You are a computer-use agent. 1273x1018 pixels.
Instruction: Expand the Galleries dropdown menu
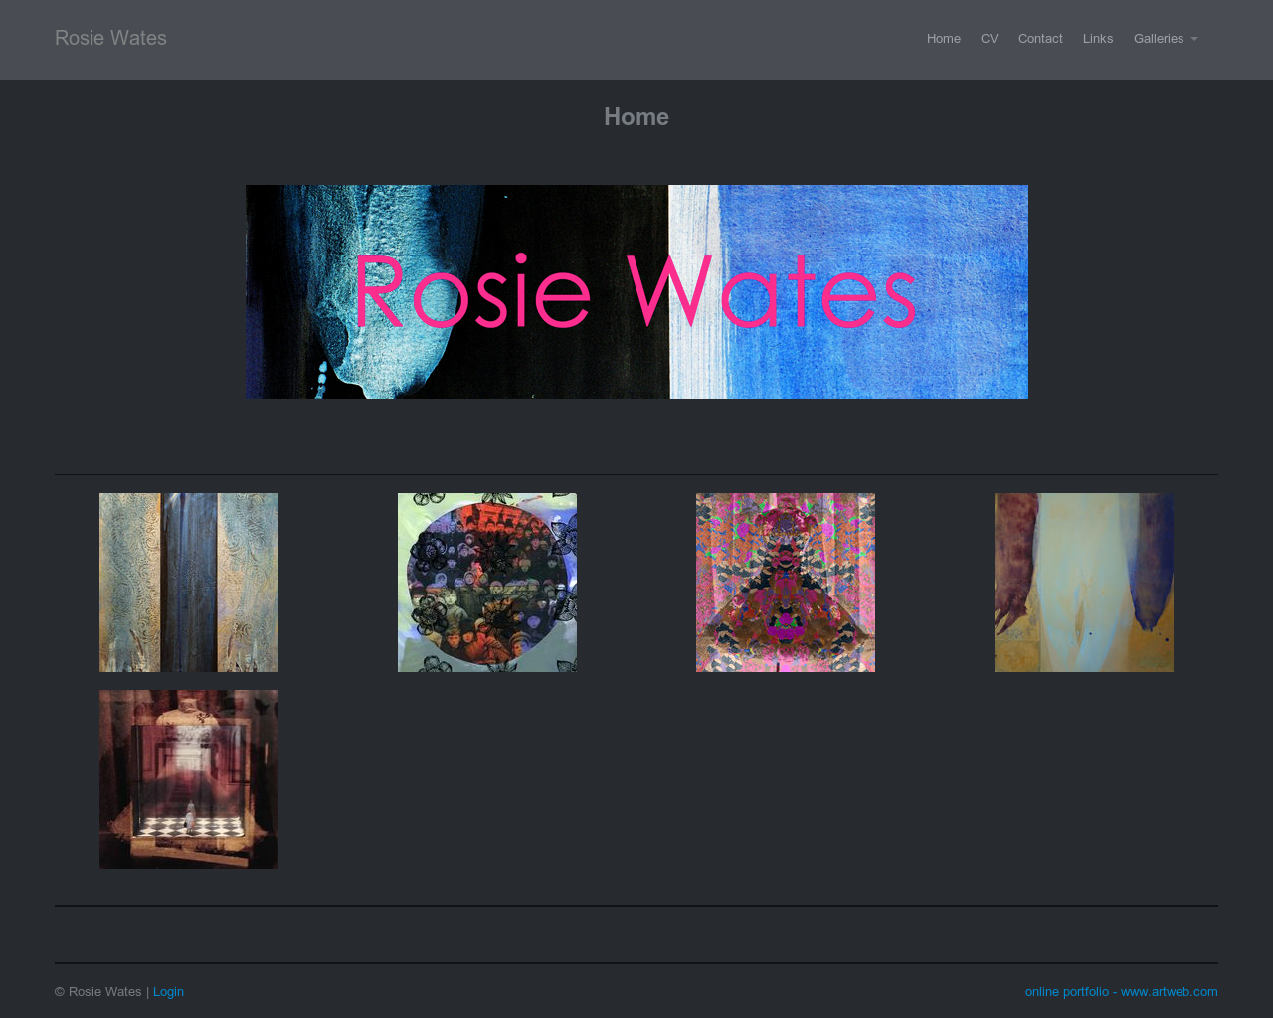click(1166, 39)
